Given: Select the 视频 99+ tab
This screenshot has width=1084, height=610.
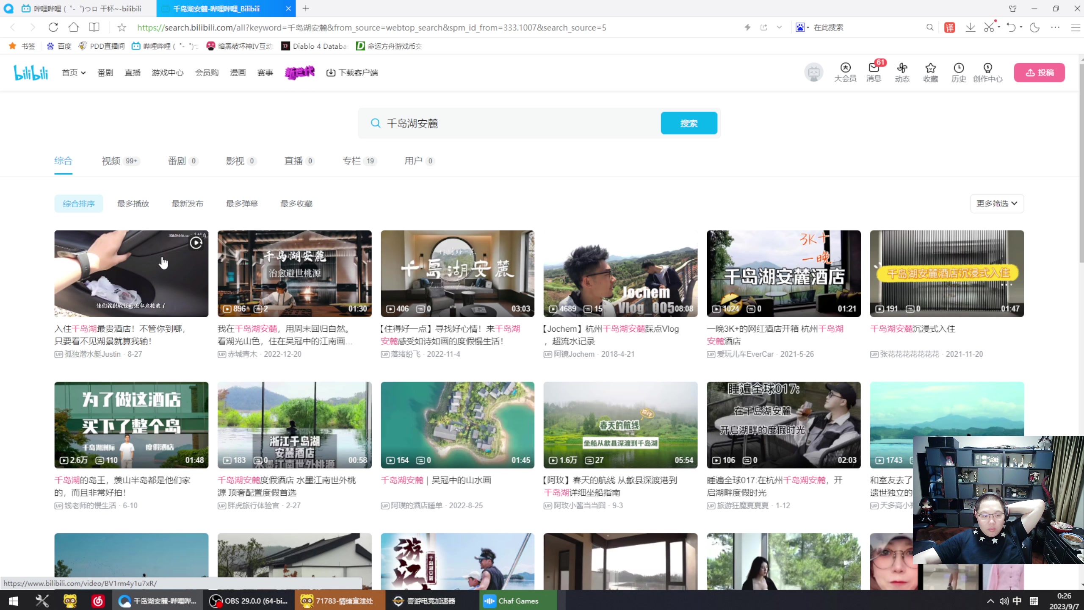Looking at the screenshot, I should click(120, 161).
